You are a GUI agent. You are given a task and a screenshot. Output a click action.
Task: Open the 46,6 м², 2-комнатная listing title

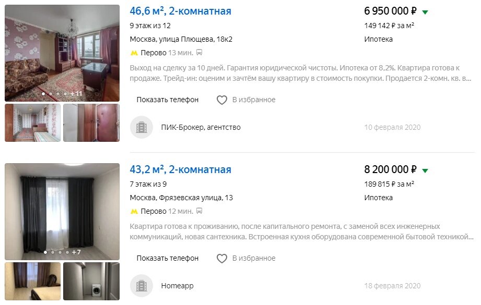pyautogui.click(x=180, y=11)
